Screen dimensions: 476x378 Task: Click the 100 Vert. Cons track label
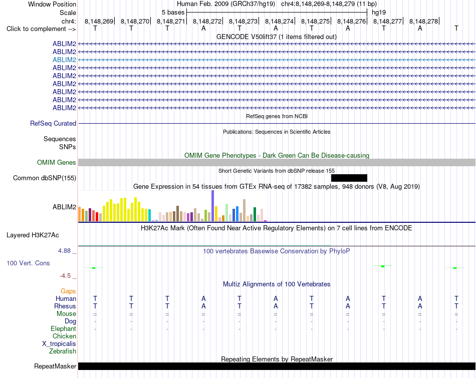(x=28, y=263)
